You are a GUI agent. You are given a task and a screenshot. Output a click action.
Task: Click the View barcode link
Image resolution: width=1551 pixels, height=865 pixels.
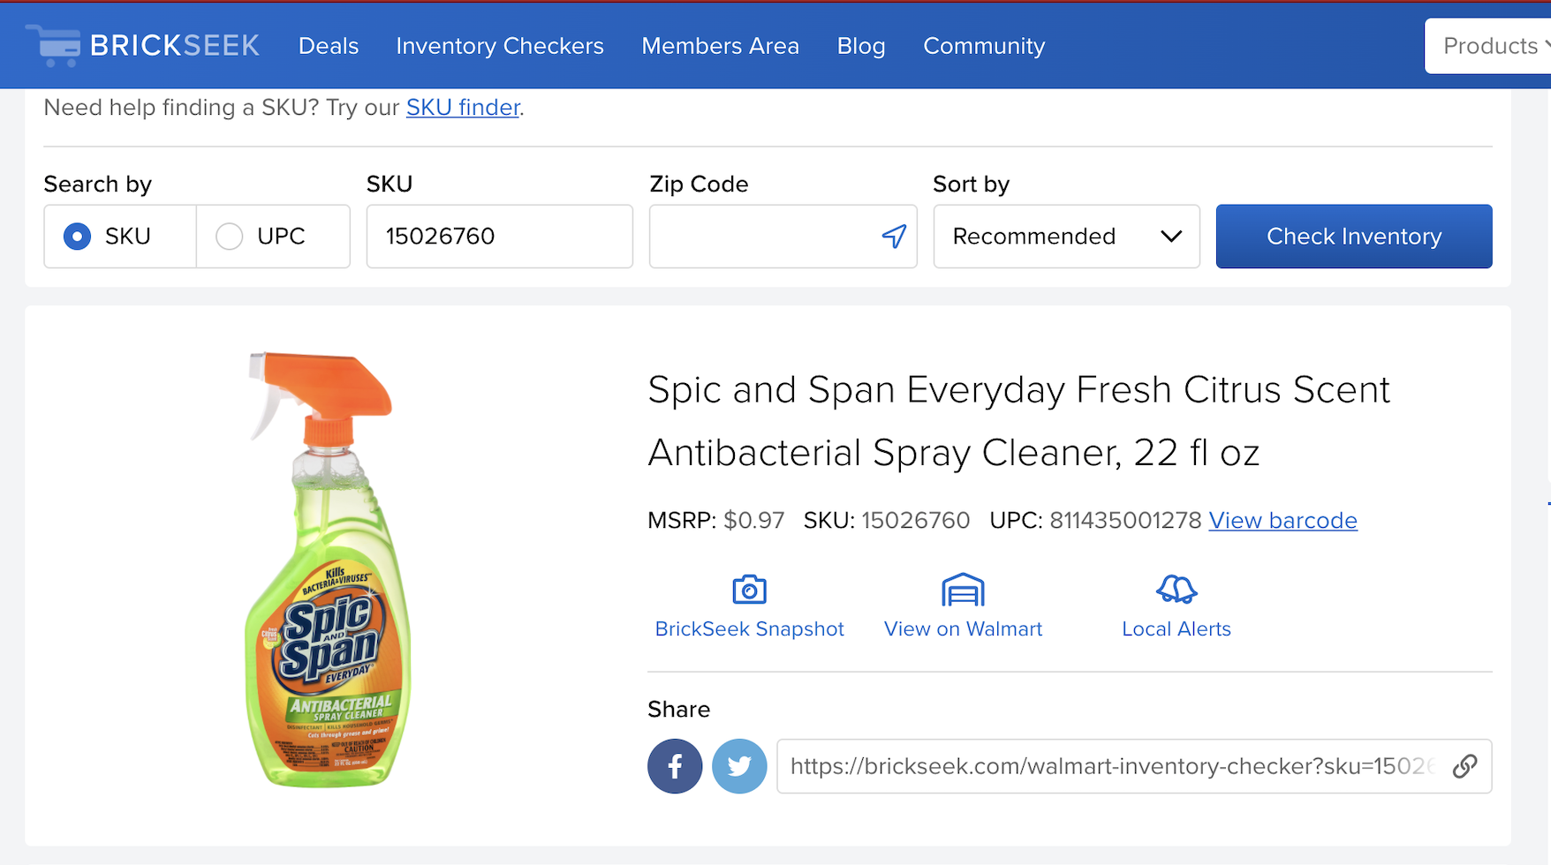pos(1282,521)
